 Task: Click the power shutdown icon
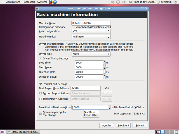[x=176, y=2]
